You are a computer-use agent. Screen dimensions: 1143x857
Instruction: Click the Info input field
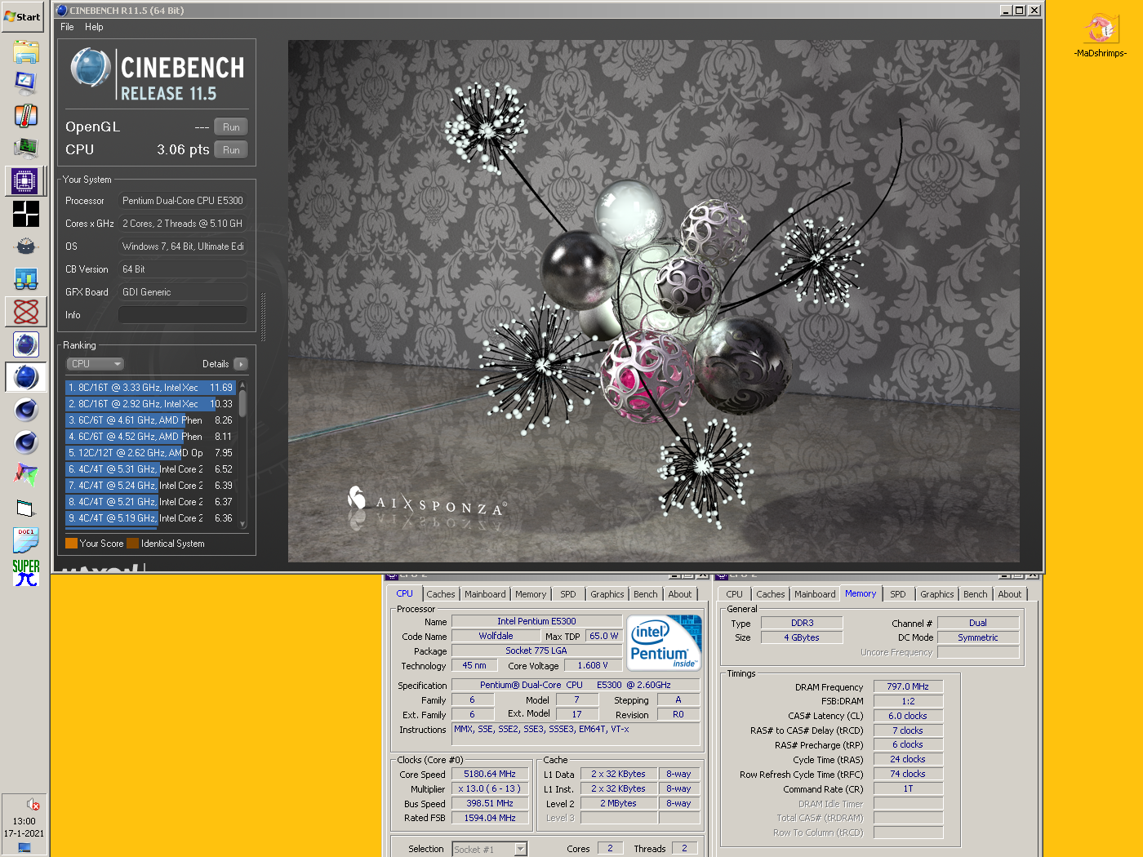pos(183,315)
